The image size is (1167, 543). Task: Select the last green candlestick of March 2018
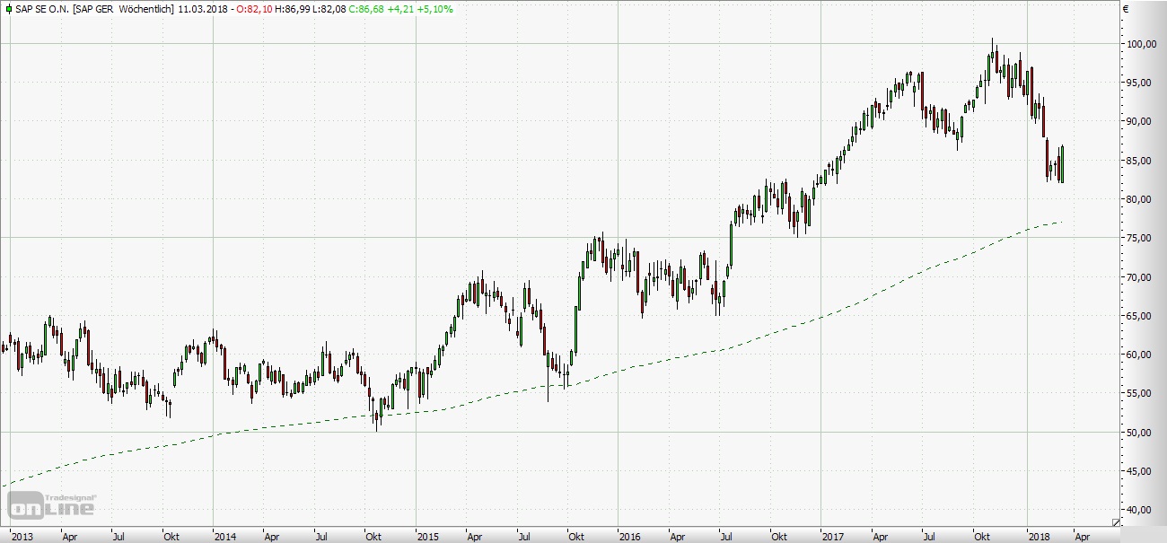coord(1062,165)
